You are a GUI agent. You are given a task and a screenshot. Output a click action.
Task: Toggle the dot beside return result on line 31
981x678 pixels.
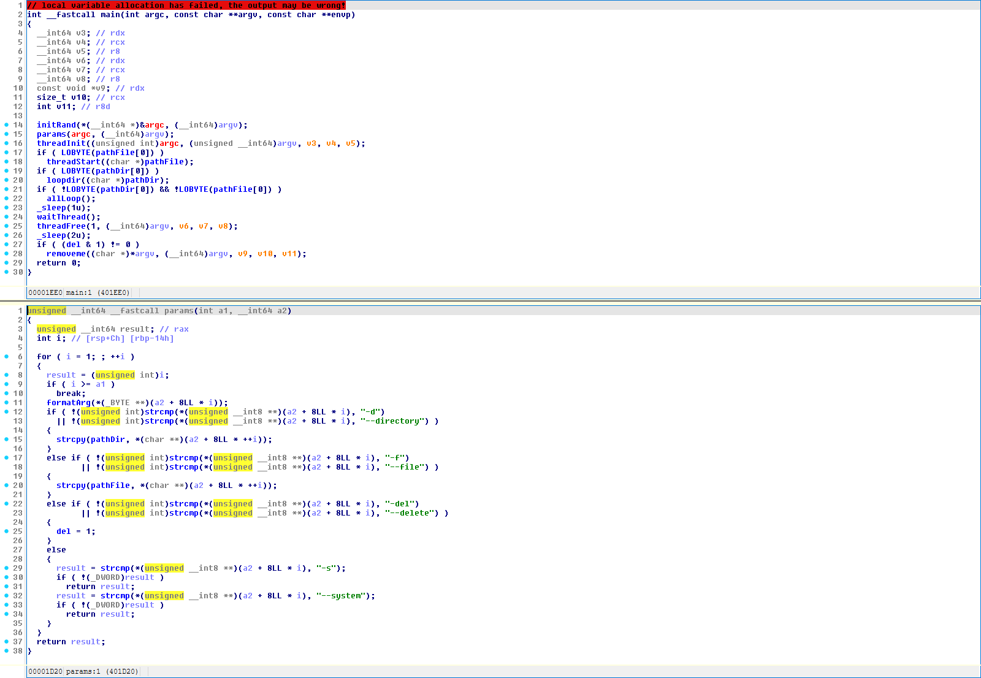(6, 586)
